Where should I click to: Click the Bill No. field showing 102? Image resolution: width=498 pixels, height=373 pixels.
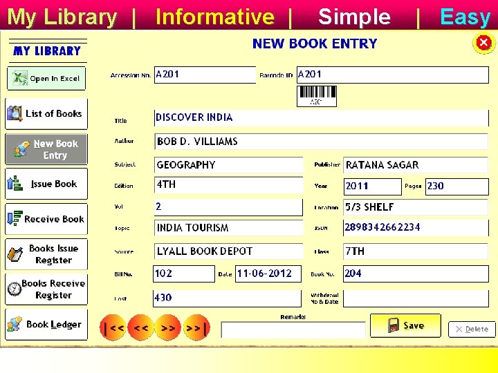click(x=184, y=274)
